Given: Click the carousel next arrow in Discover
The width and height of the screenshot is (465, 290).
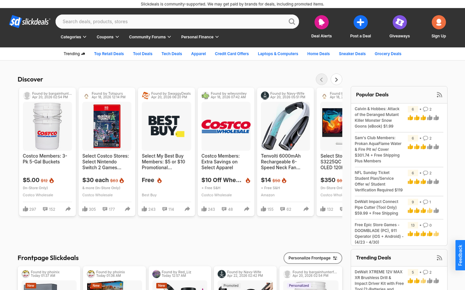Looking at the screenshot, I should [336, 79].
